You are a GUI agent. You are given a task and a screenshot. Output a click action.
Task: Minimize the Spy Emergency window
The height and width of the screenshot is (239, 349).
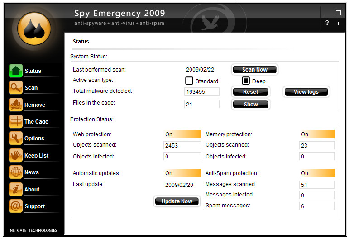point(327,14)
